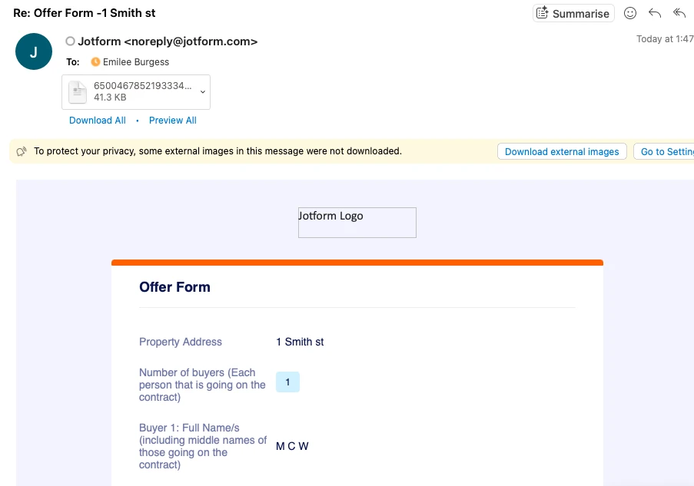Click the sender avatar marked J

tap(33, 51)
